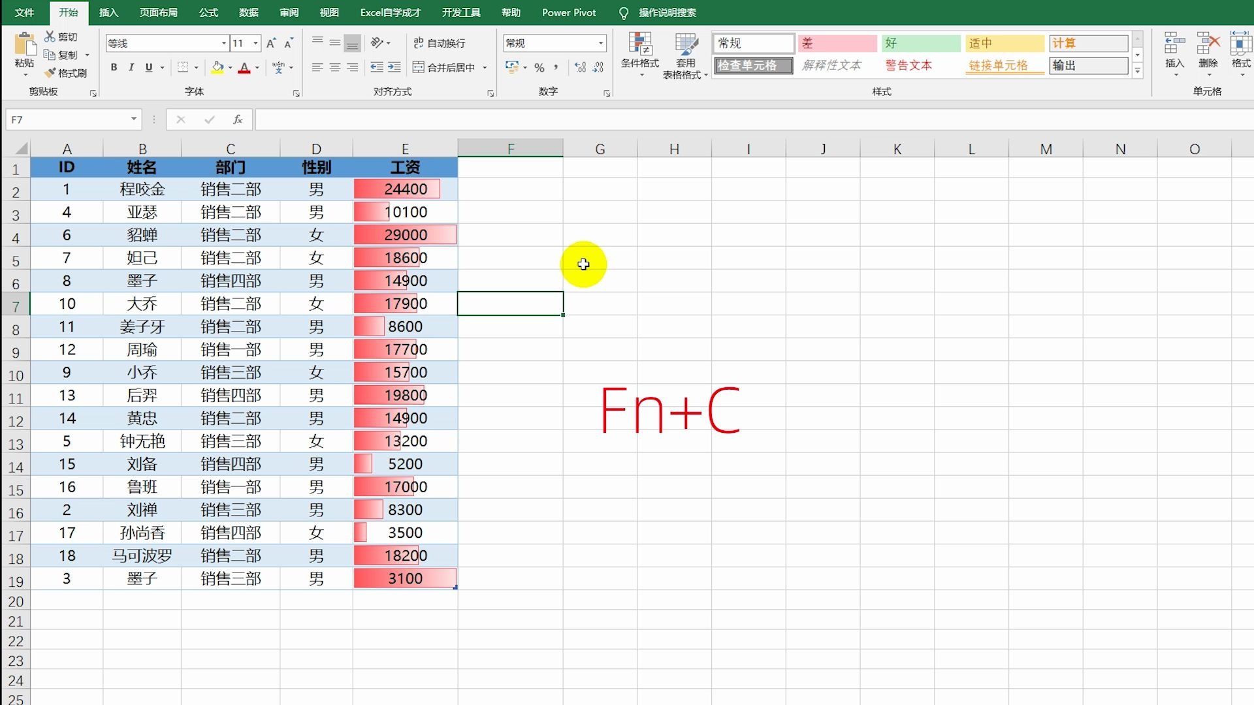Align text to the left
Image resolution: width=1254 pixels, height=705 pixels.
317,67
